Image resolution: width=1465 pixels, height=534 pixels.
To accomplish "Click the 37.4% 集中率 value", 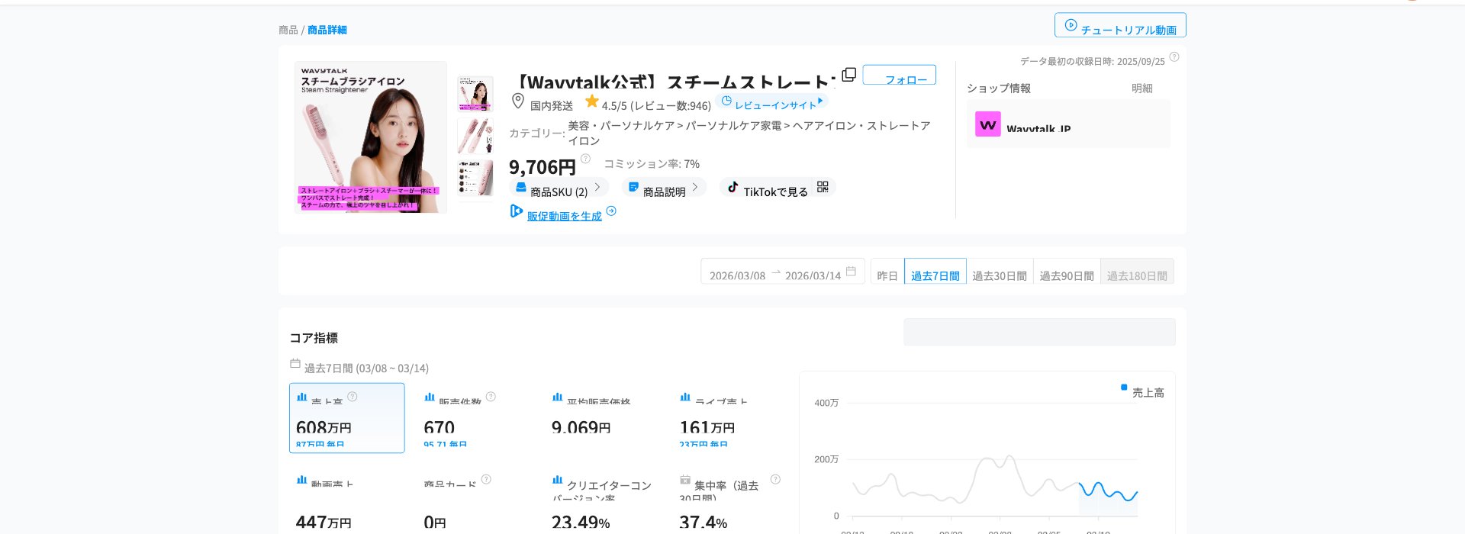I will pos(704,523).
